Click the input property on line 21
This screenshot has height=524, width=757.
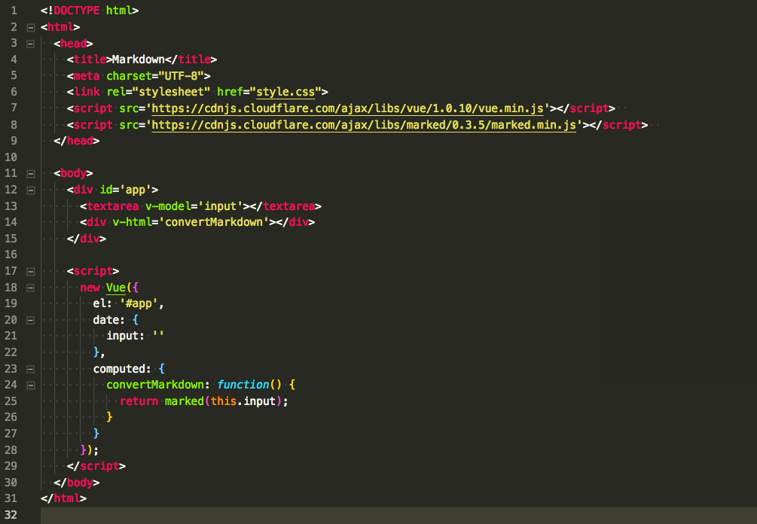tap(123, 336)
